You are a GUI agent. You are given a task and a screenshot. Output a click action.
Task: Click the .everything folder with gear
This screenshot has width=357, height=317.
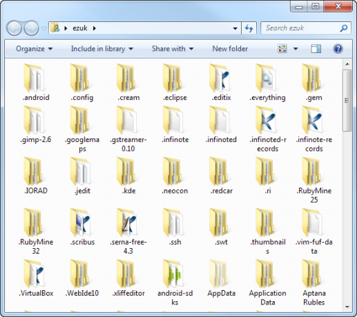pyautogui.click(x=266, y=79)
